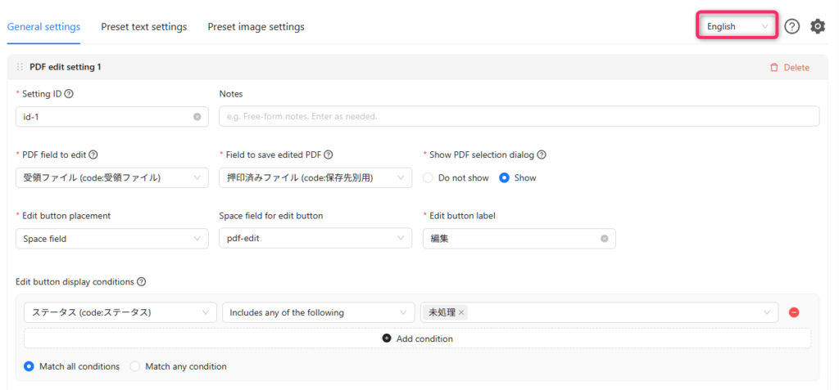
Task: Click the help icon next to Setting ID
Action: click(x=69, y=93)
